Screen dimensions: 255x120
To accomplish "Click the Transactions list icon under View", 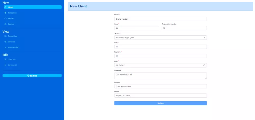I will 6,36.
